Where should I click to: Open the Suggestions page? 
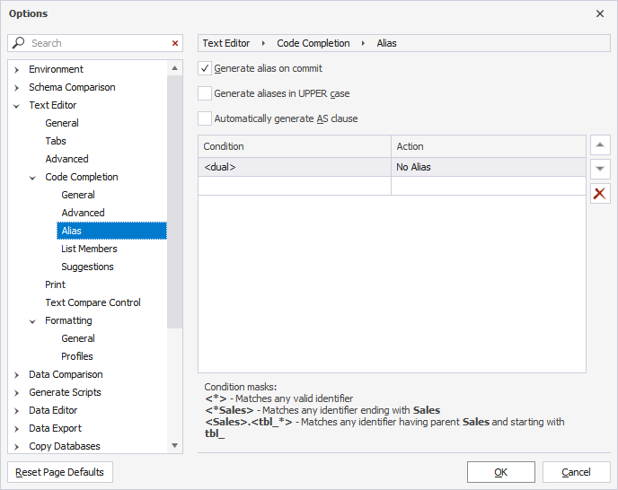click(87, 267)
